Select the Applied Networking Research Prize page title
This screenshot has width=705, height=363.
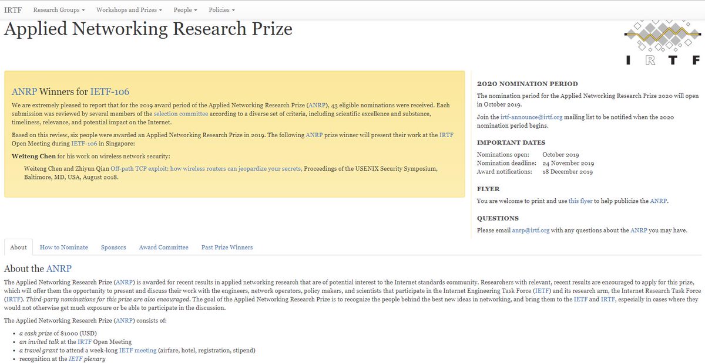(148, 29)
